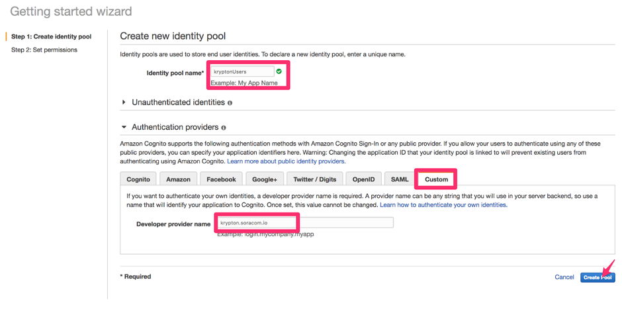Screen dimensions: 622x313
Task: Go to Step 2: Set permissions
Action: pyautogui.click(x=44, y=50)
